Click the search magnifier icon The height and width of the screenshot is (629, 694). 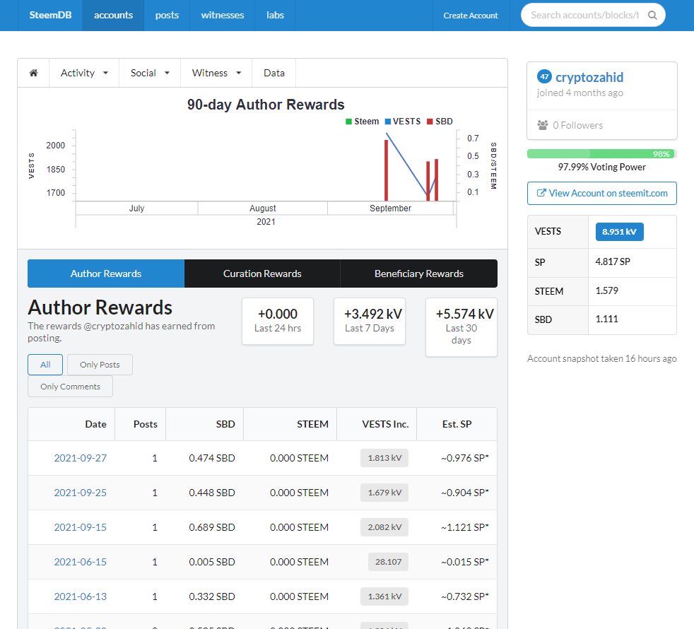coord(652,15)
